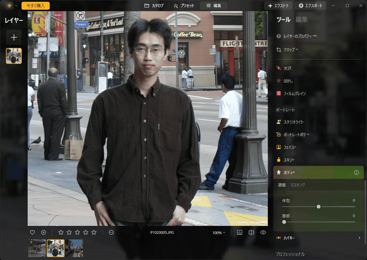This screenshot has height=260, width=367.
Task: Show the original with the eye icon
Action: click(x=263, y=232)
